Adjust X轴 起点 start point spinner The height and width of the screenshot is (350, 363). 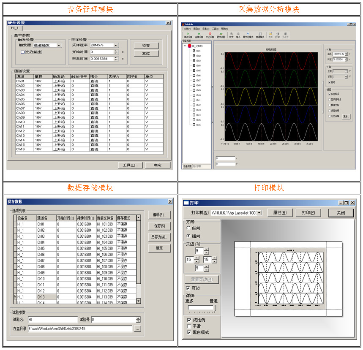(x=346, y=54)
